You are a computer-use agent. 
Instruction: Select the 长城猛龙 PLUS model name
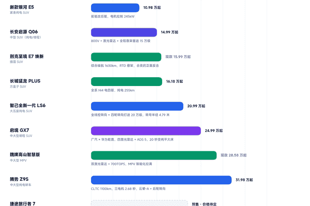(x=25, y=81)
